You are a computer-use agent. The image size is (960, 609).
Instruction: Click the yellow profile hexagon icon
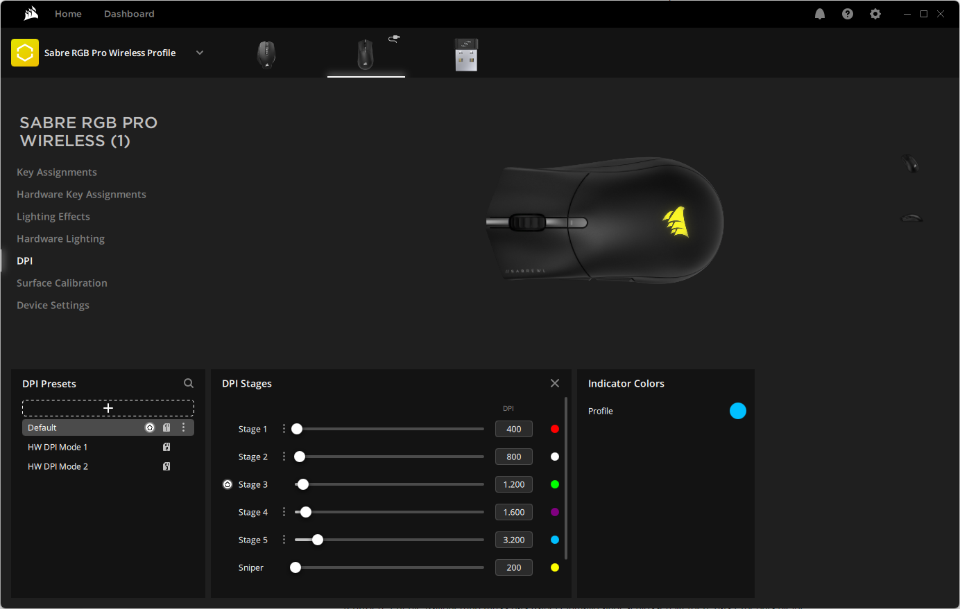point(25,53)
